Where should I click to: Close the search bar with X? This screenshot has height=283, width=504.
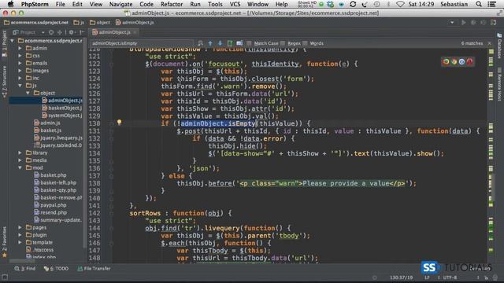pyautogui.click(x=490, y=43)
